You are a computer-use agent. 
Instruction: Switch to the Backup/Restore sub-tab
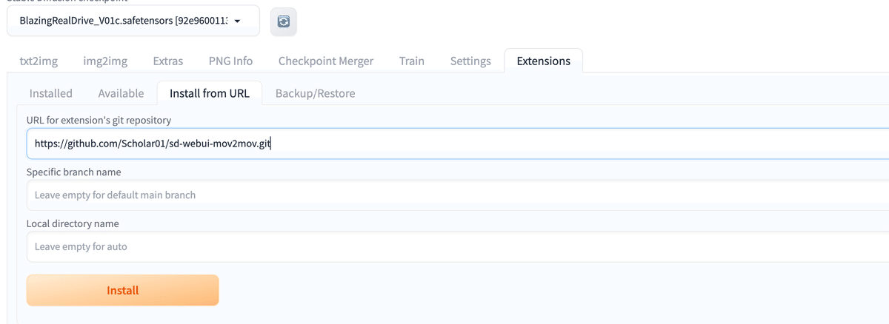click(x=315, y=93)
